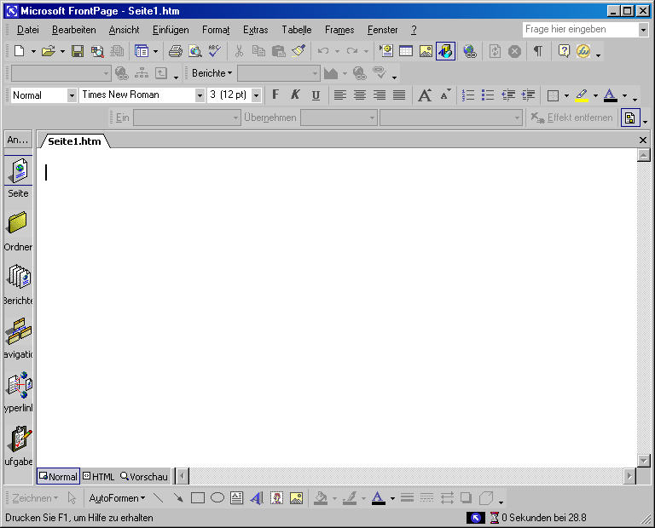Click the Format Painter brush icon
The image size is (655, 528).
coord(299,51)
